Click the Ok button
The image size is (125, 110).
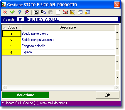tap(108, 95)
